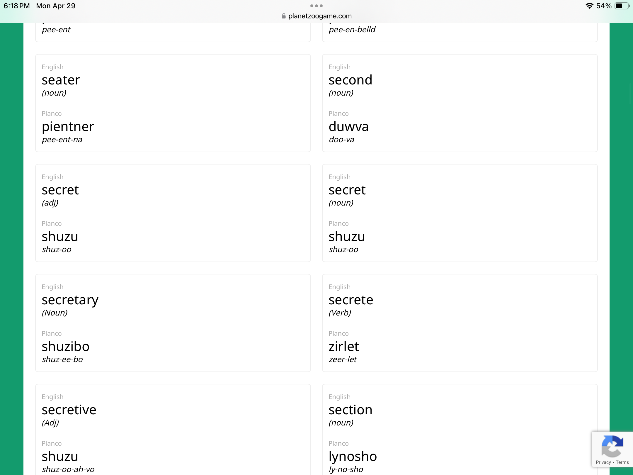Screen dimensions: 633x475
Task: Open the reCAPTCHA Privacy link
Action: click(603, 462)
